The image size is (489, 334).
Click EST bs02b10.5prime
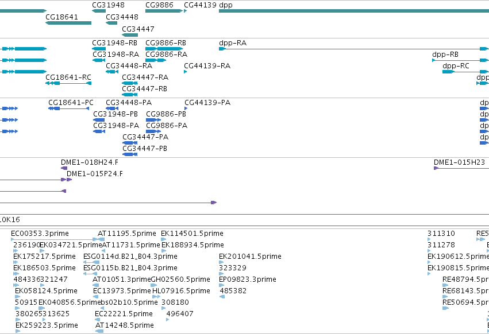click(129, 302)
